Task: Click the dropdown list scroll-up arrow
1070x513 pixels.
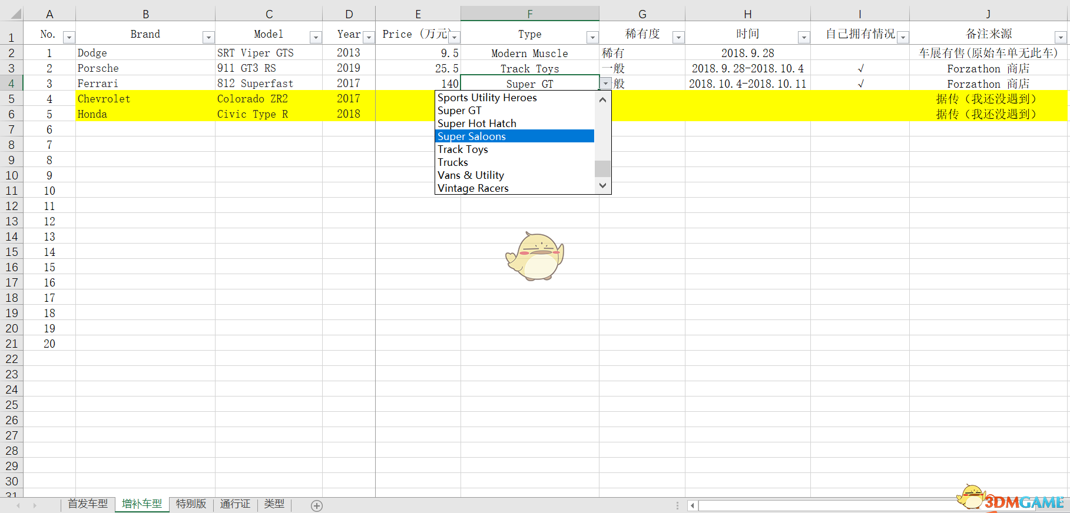Action: [x=602, y=99]
